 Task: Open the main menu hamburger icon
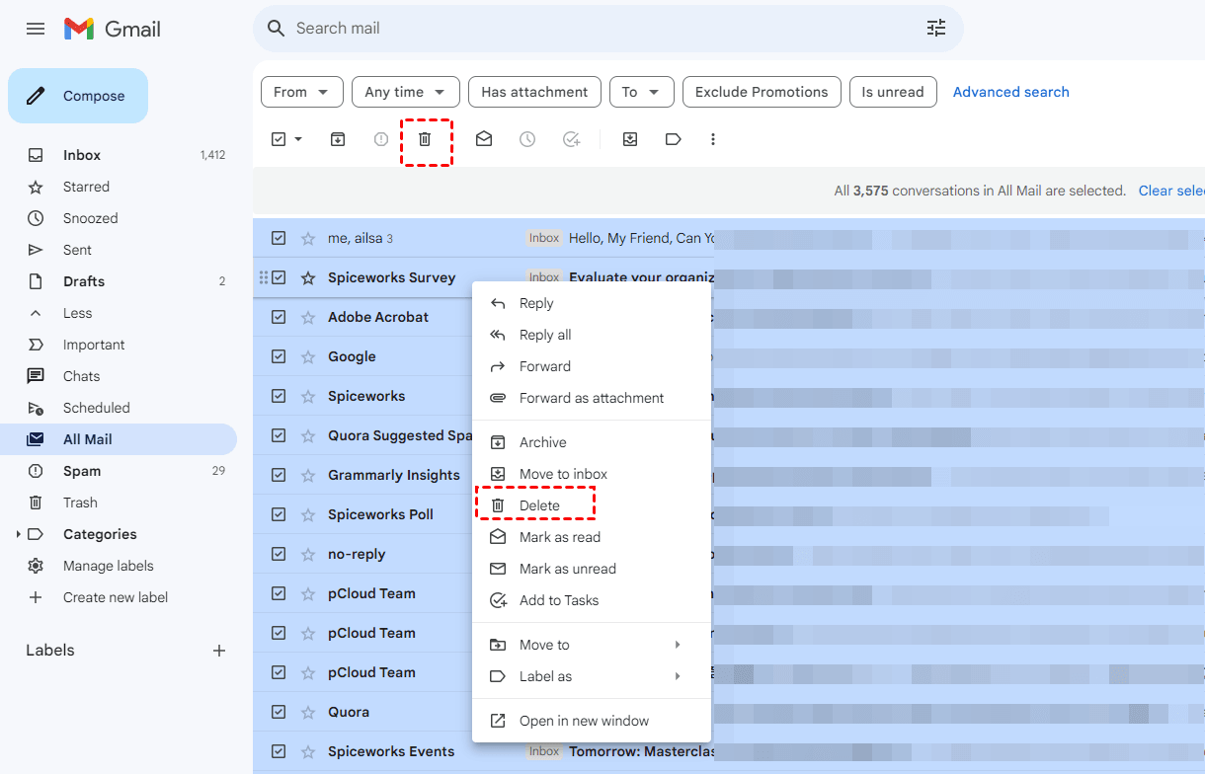pyautogui.click(x=36, y=29)
